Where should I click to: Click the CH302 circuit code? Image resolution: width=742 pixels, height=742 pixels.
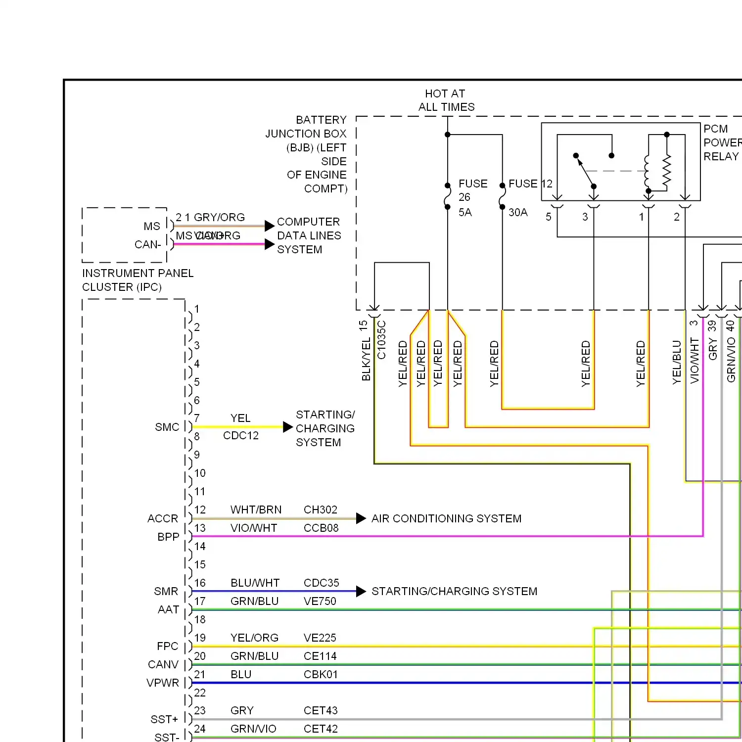321,510
